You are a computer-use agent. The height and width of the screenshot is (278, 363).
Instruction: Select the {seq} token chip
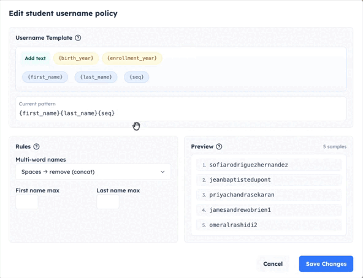[137, 77]
